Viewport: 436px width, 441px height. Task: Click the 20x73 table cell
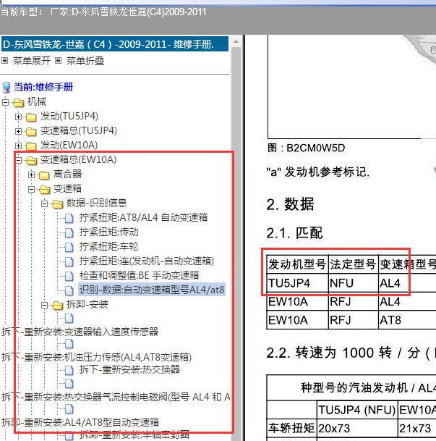(357, 429)
